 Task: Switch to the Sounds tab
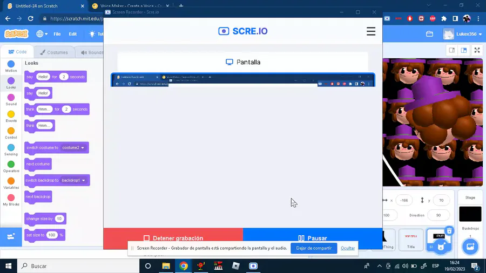(90, 52)
